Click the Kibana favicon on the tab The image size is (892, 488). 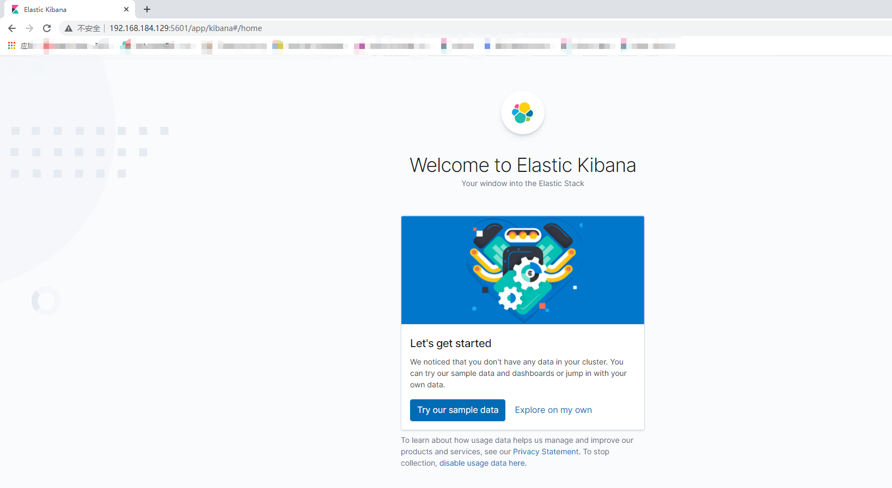[x=15, y=10]
